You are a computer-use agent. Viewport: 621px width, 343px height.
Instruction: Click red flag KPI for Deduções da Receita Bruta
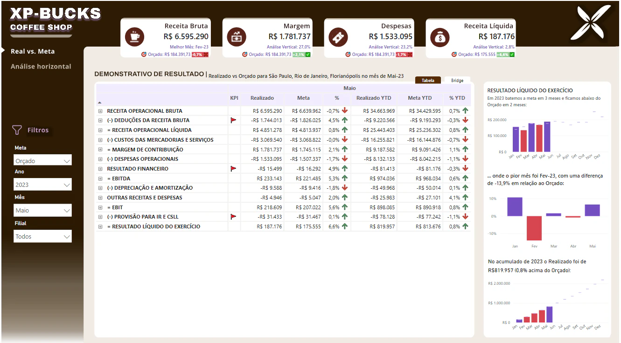234,120
